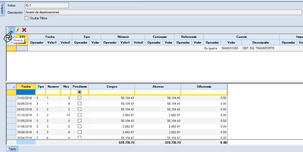Click the Índice field showing IG-1
This screenshot has height=152, width=303.
coord(47,5)
